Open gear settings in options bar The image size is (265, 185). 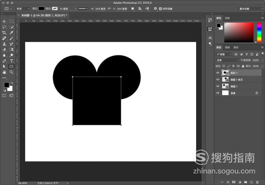pyautogui.click(x=155, y=9)
